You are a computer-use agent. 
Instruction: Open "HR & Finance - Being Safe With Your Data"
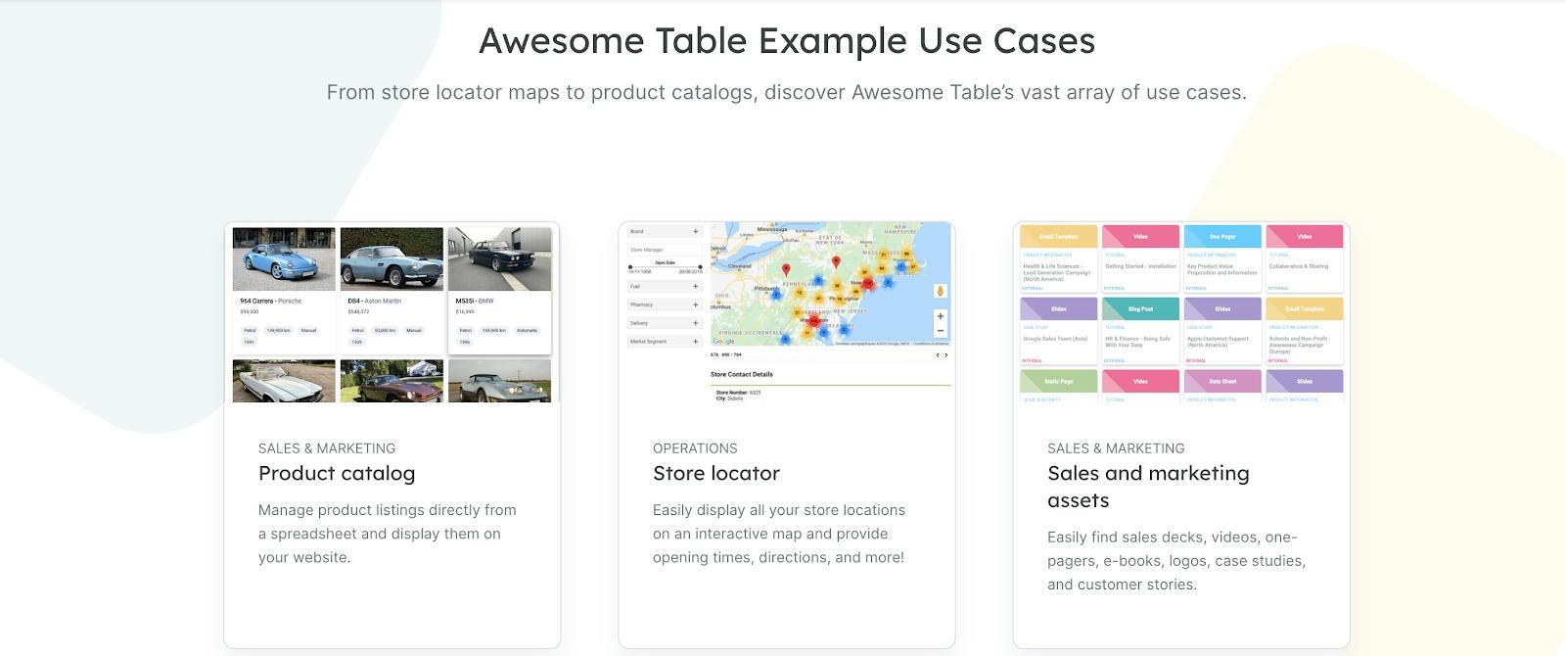[x=1140, y=331]
